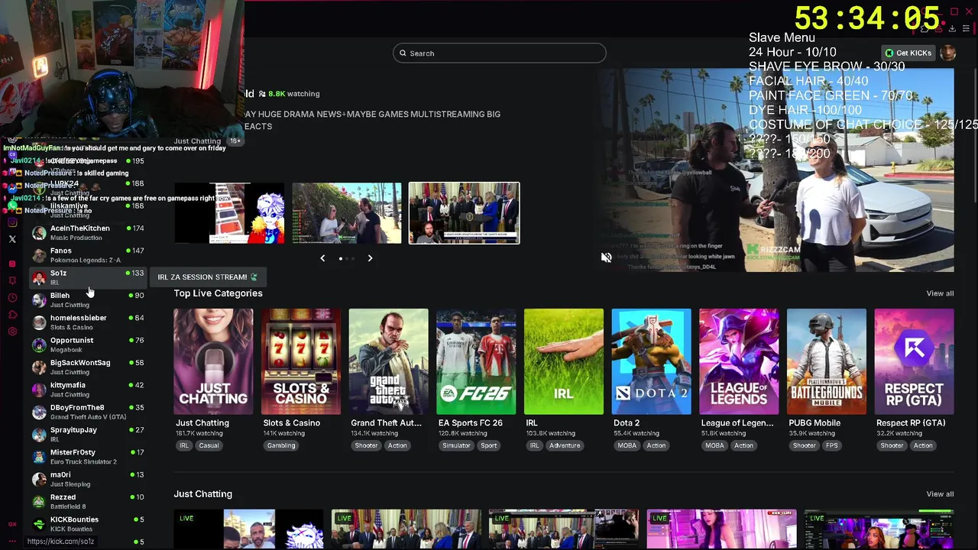The image size is (978, 550).
Task: Open SprayitupJay channel in sidebar
Action: (x=88, y=434)
